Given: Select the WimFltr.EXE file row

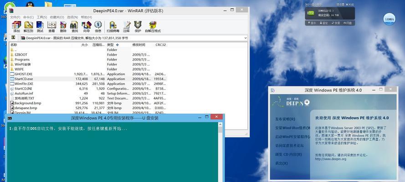Looking at the screenshot, I should (x=88, y=84).
